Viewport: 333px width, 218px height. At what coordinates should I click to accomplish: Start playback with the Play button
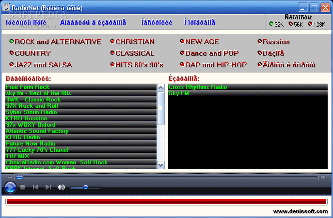click(10, 187)
